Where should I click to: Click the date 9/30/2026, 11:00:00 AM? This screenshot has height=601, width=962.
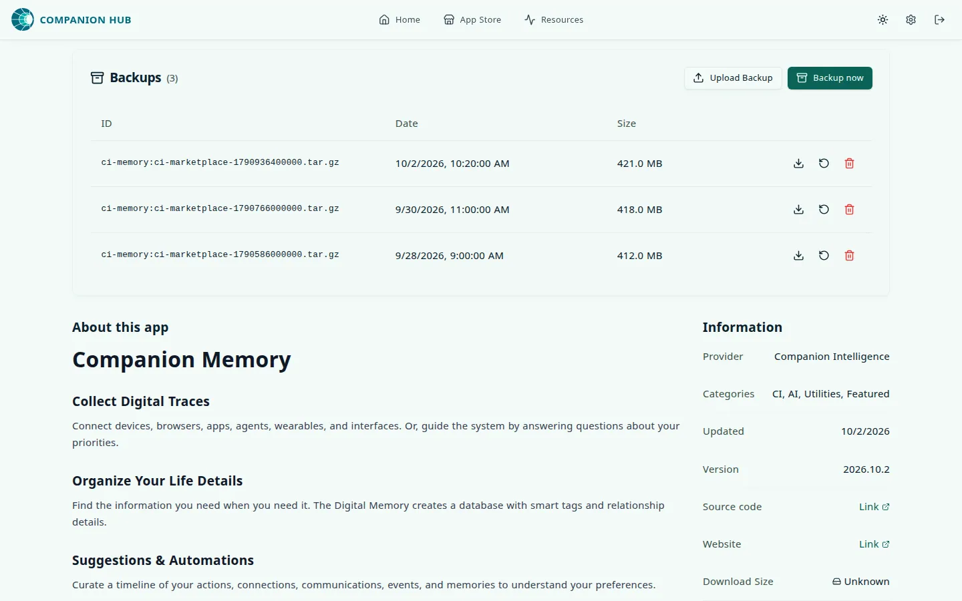(452, 210)
